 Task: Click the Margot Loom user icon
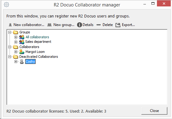coord(22,52)
